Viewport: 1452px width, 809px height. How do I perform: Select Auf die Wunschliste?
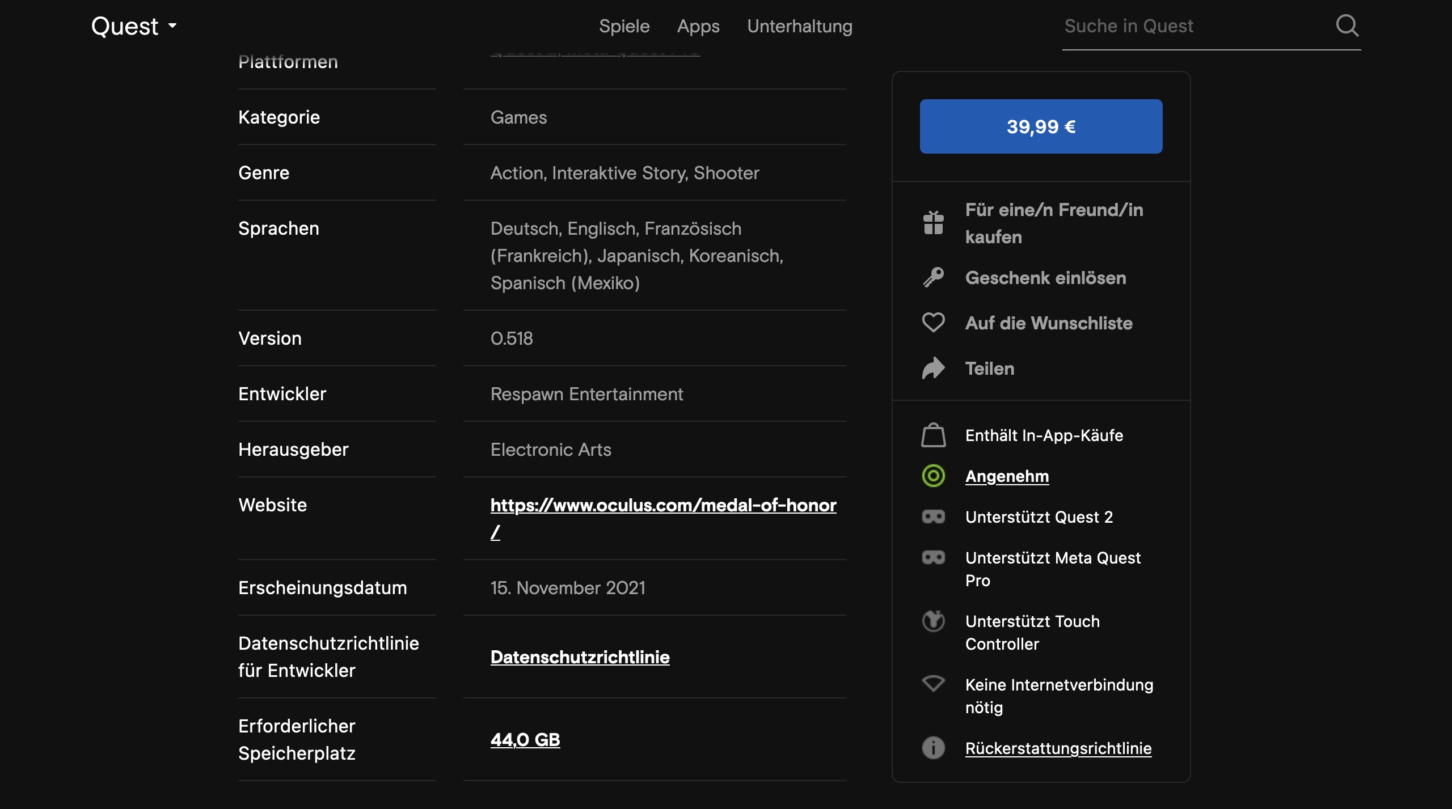tap(1048, 323)
